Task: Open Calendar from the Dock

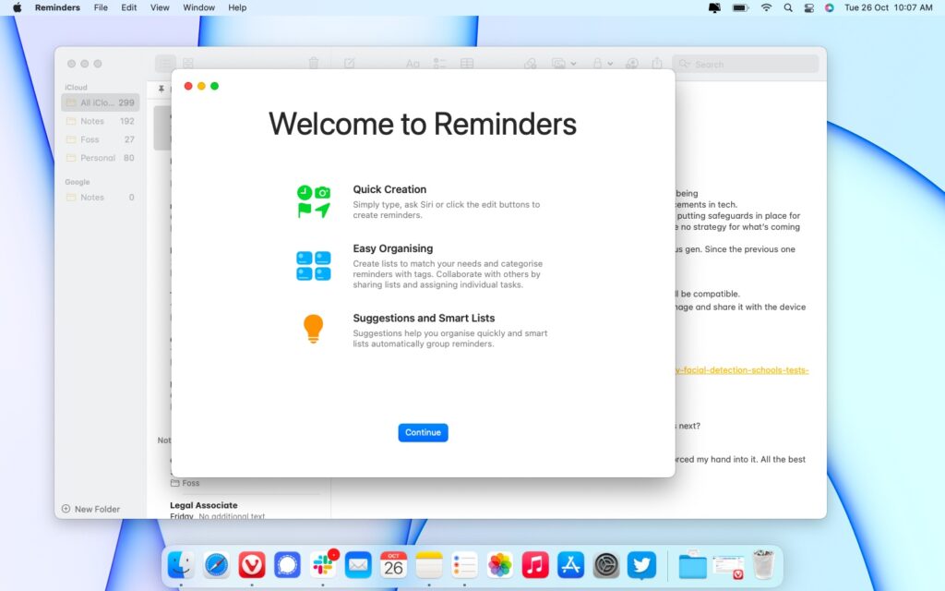Action: (x=393, y=564)
